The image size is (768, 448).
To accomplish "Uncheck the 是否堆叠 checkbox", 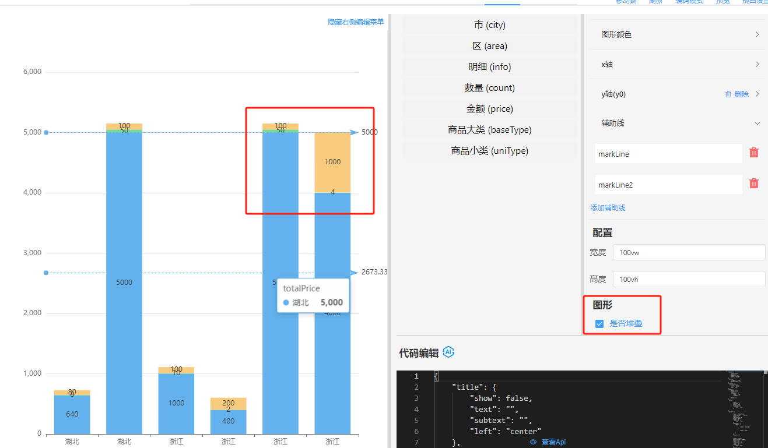I will point(599,324).
